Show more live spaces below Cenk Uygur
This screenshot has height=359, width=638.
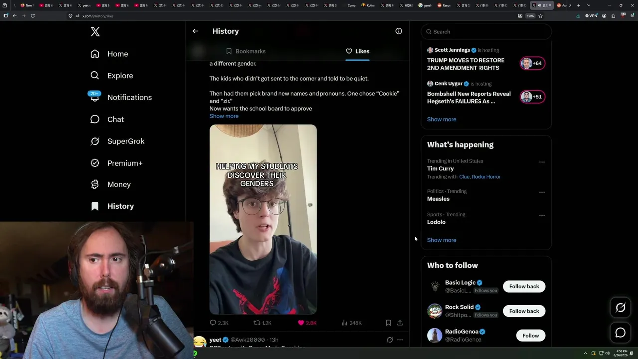point(441,119)
